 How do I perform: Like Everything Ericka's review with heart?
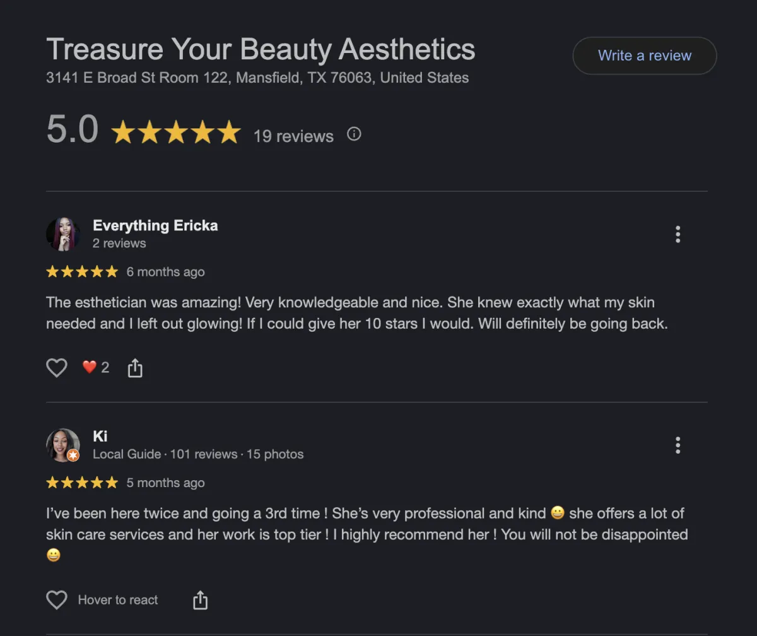(57, 367)
